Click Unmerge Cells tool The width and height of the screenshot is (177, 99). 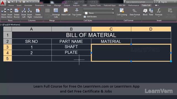pyautogui.click(x=56, y=13)
